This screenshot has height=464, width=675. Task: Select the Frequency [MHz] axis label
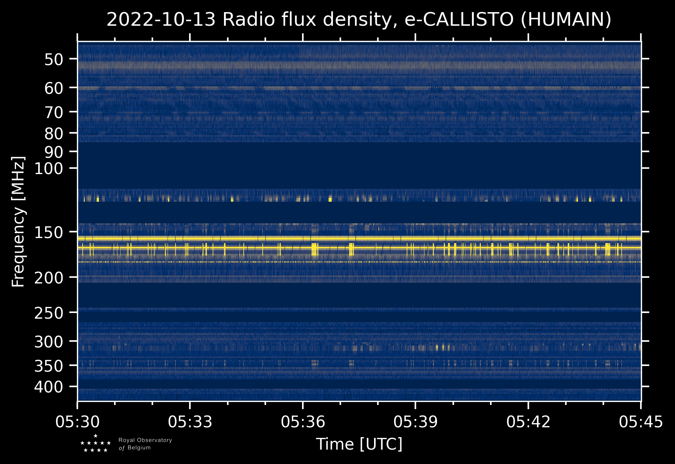click(x=18, y=221)
